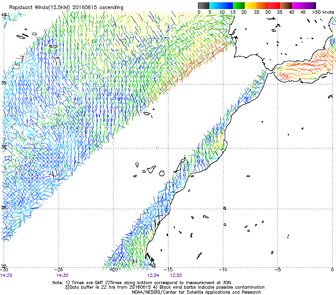Click longitude label "-15" on the bottom axis
This screenshot has width=336, height=295.
[168, 270]
